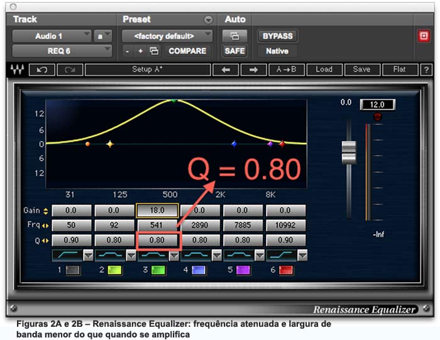Open the Audio 1 track dropdown
Screen dimensions: 440x340
coord(52,36)
